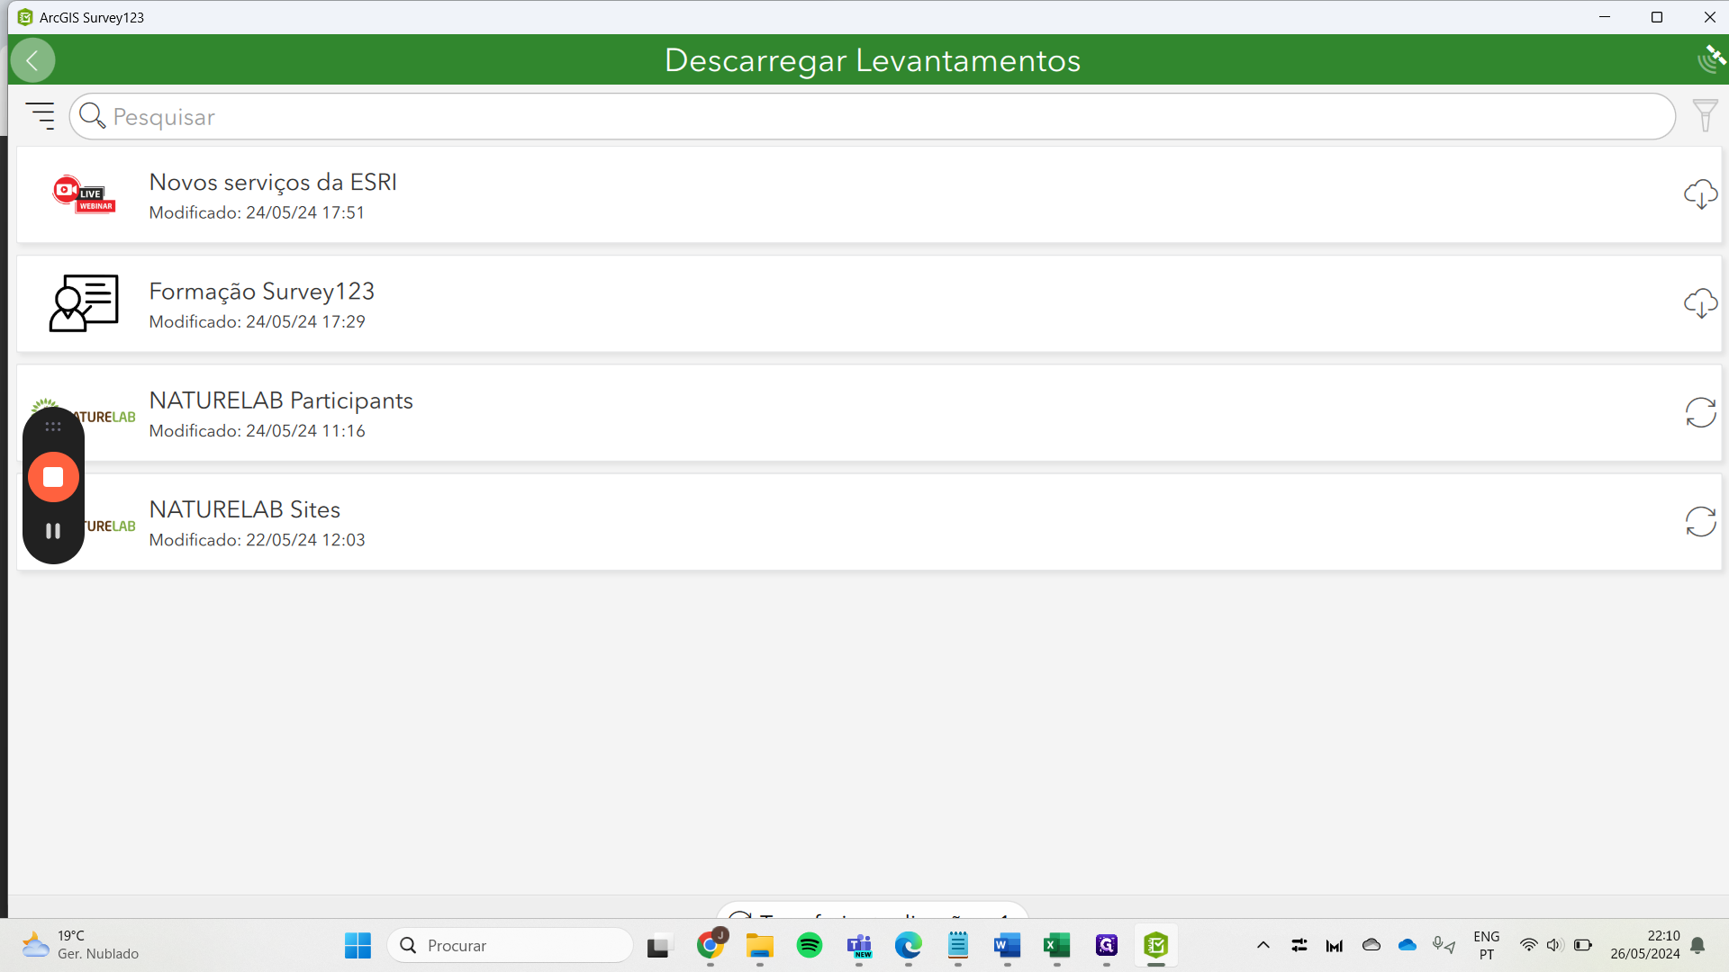This screenshot has width=1729, height=972.
Task: Click the GPS satellite status icon
Action: tap(1710, 59)
